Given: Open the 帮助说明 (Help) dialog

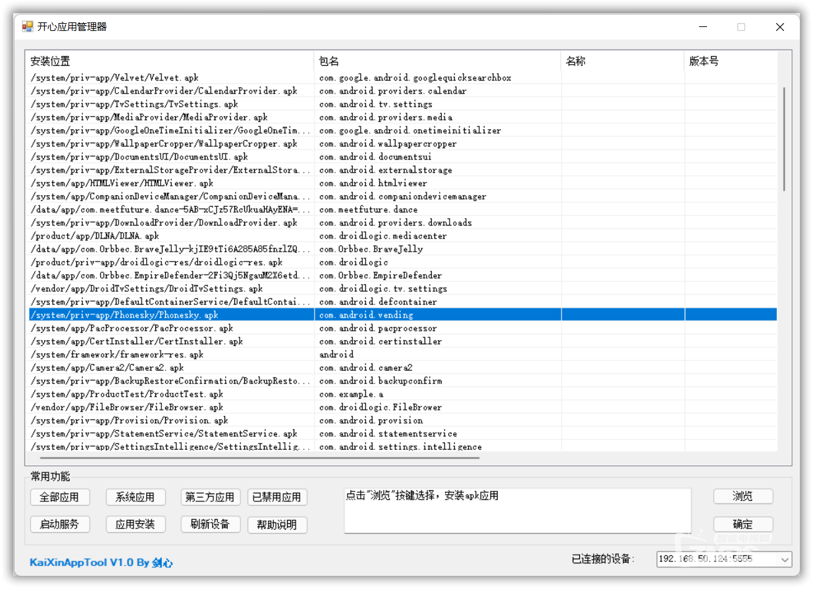Looking at the screenshot, I should [x=277, y=525].
